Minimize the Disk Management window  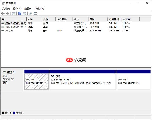(129, 3)
